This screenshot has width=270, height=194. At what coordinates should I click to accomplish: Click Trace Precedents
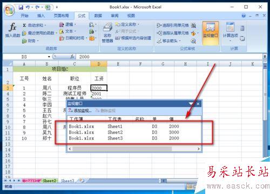[x=172, y=25]
